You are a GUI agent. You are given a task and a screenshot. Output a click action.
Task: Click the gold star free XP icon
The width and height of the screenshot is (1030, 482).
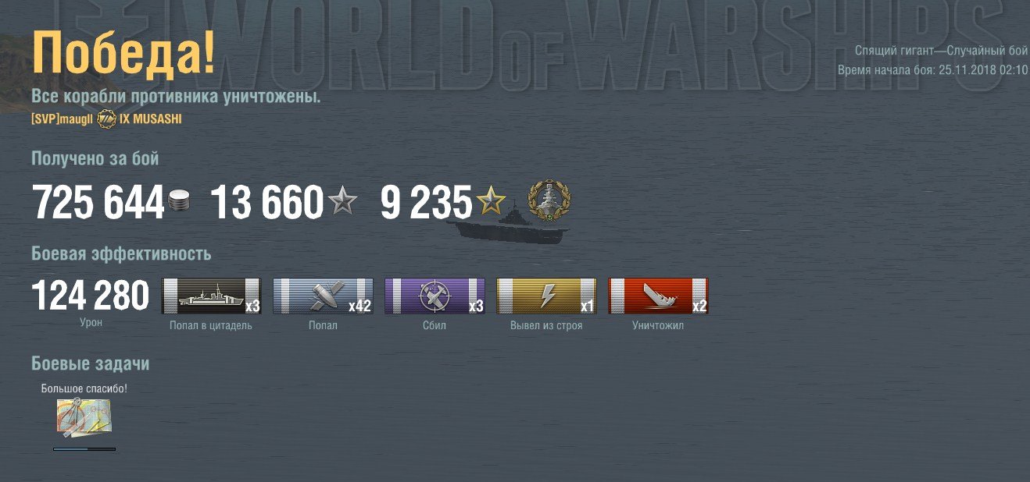pyautogui.click(x=491, y=203)
